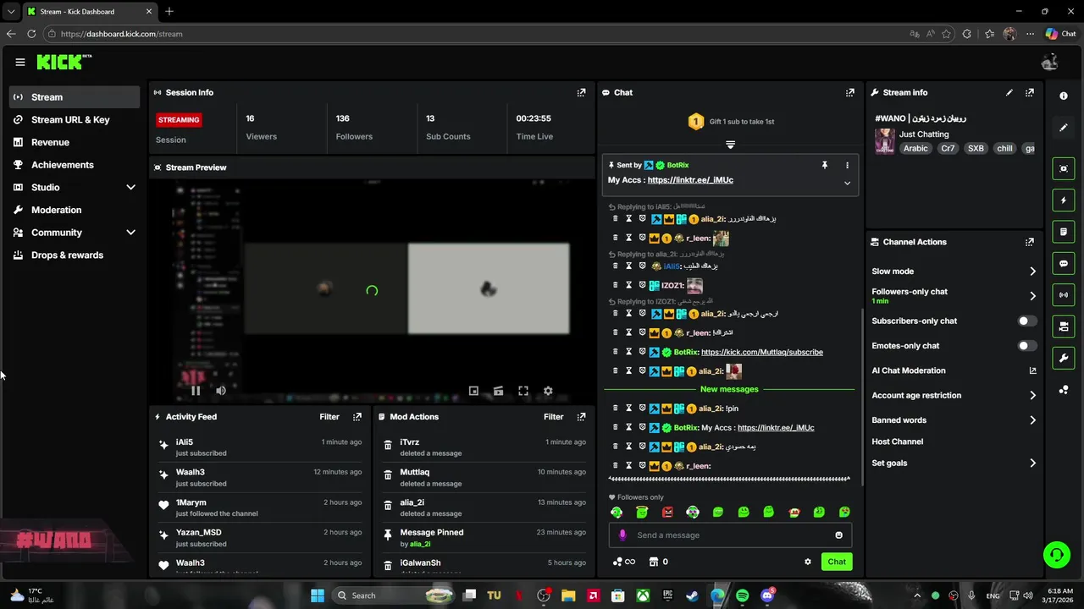
Task: Open picture-in-picture on stream preview
Action: click(x=473, y=391)
